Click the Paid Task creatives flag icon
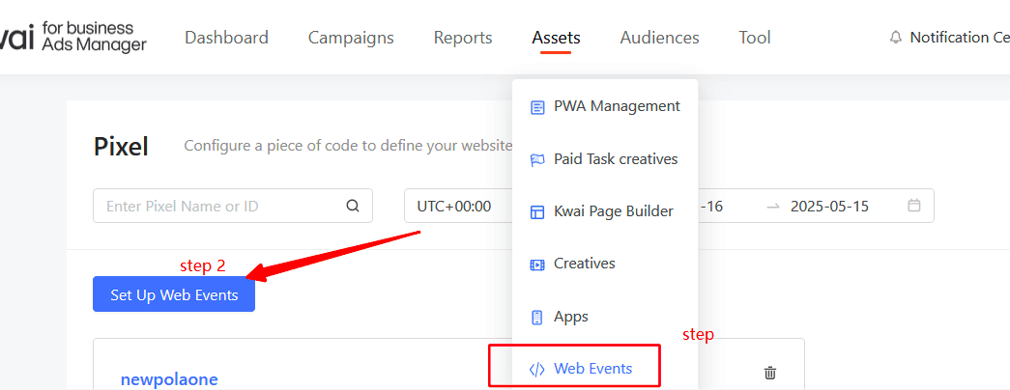Image resolution: width=1010 pixels, height=390 pixels. pos(537,159)
